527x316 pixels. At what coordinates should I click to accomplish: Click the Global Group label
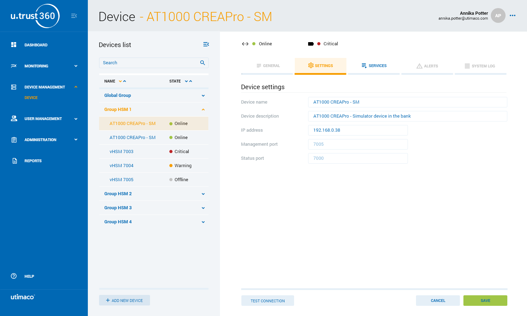tap(117, 96)
